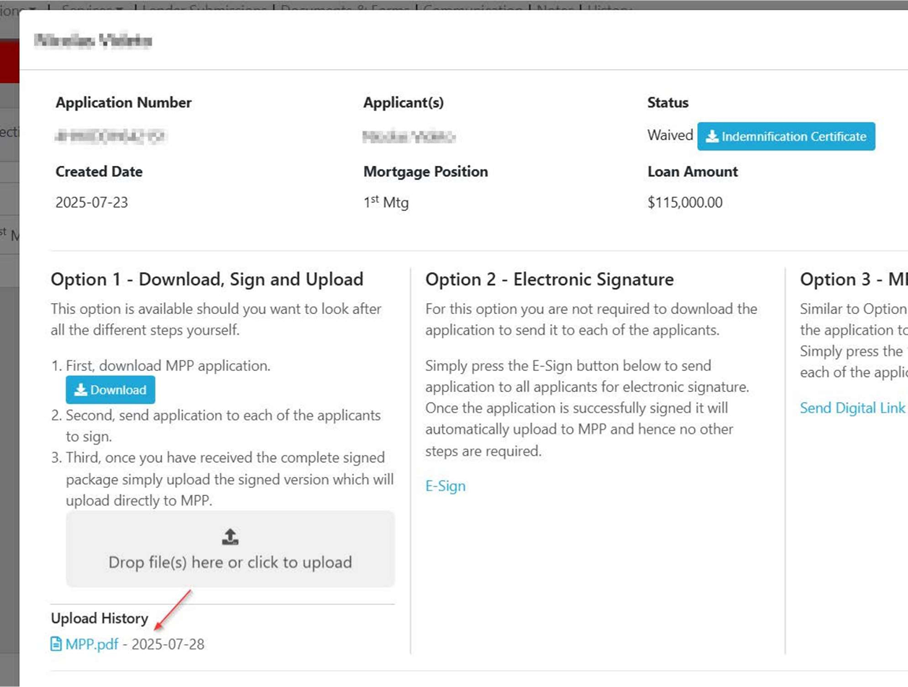Viewport: 908px width, 687px height.
Task: Click the document icon beside MPP.pdf
Action: pos(56,644)
